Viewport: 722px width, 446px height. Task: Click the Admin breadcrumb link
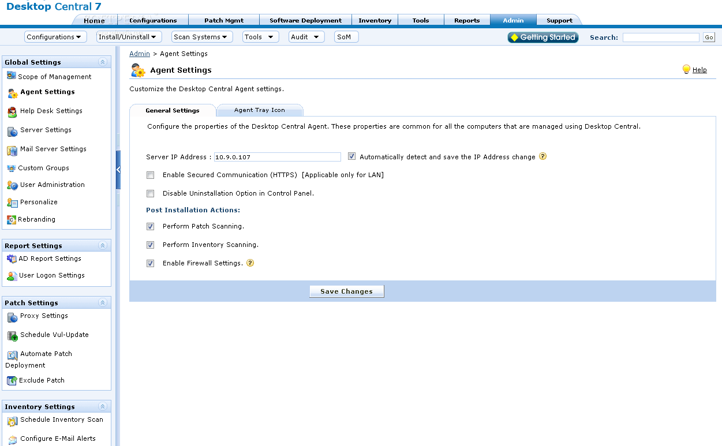[x=140, y=54]
